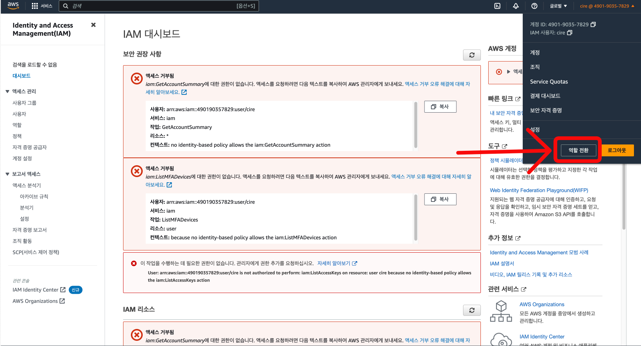This screenshot has height=346, width=641.
Task: Open the 글로벌 region dropdown
Action: (558, 6)
